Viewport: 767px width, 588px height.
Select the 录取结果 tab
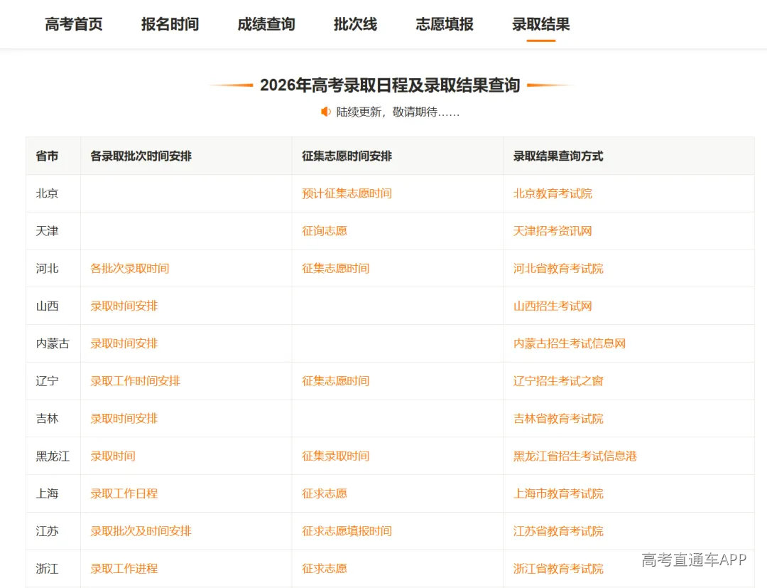(x=540, y=24)
